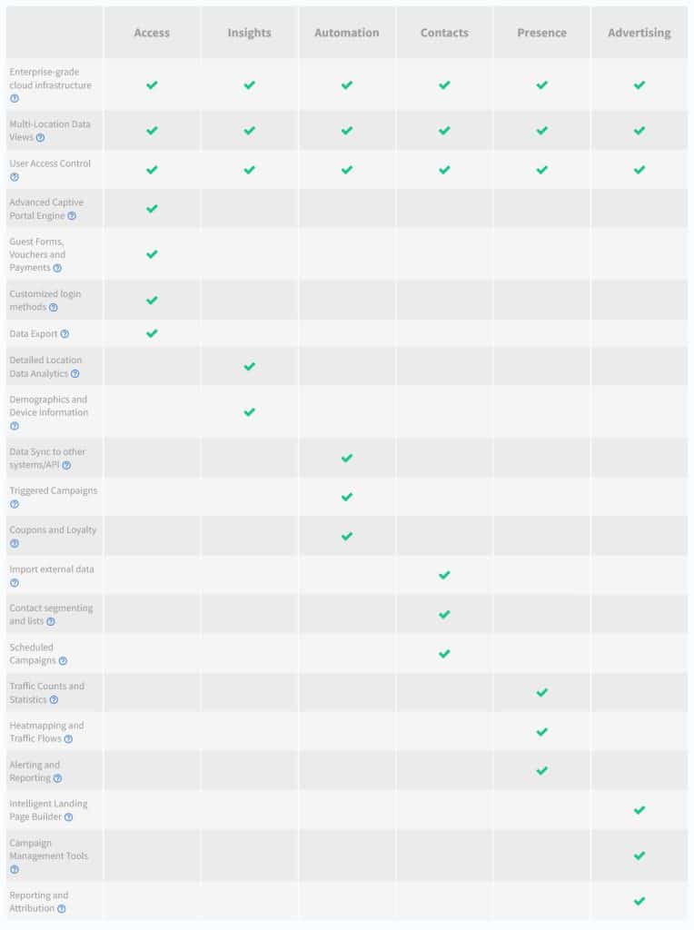Click help icon for Triggered Campaigns
Image resolution: width=694 pixels, height=930 pixels.
(x=15, y=504)
